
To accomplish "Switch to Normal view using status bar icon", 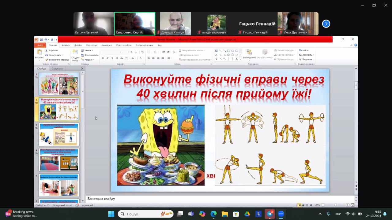I will coord(299,205).
